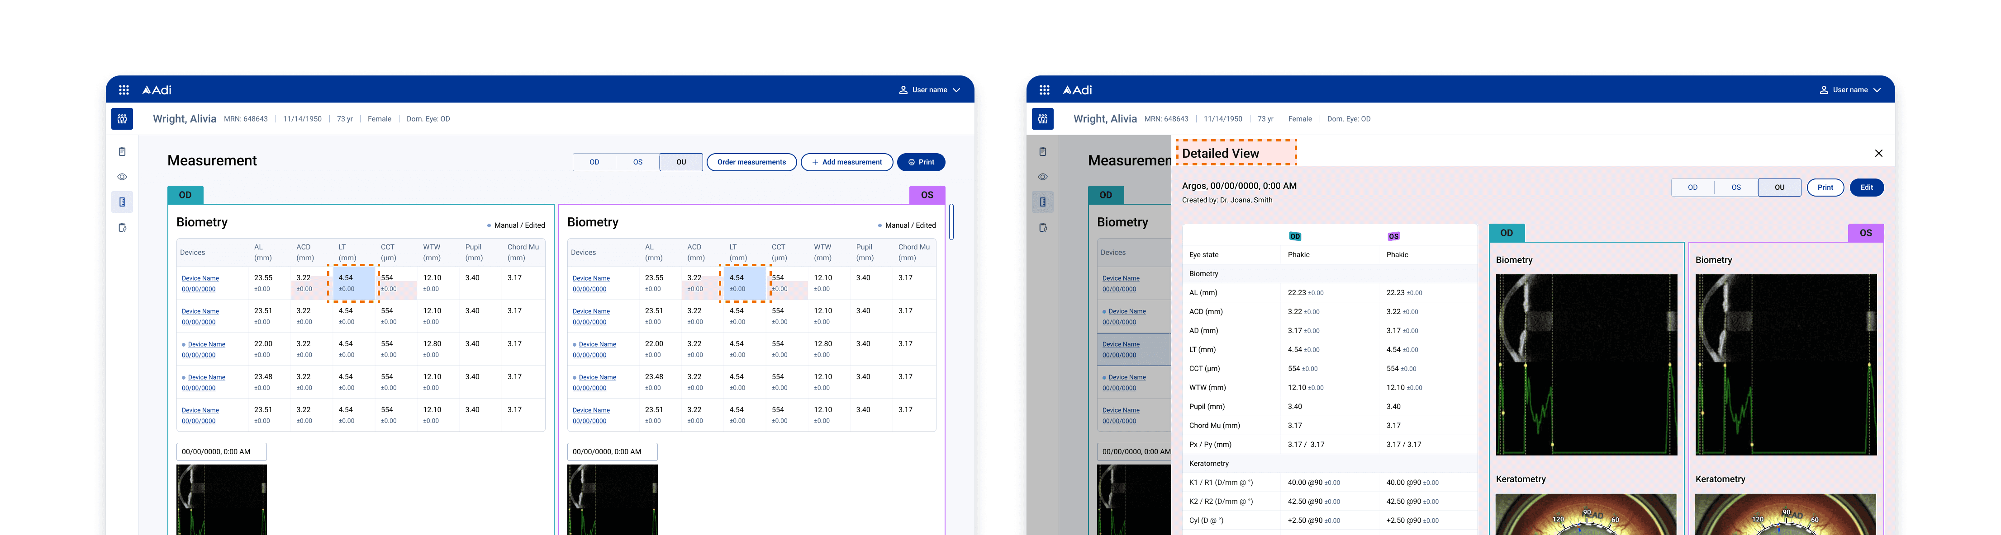Click the patients icon beside Wright, Alivia in the left window

[x=122, y=119]
